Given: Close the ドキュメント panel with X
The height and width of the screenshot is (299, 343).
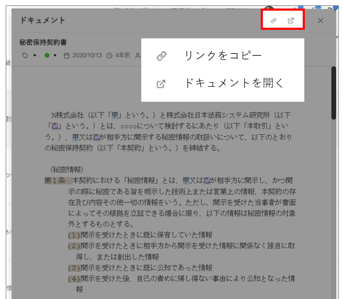Looking at the screenshot, I should click(x=320, y=21).
